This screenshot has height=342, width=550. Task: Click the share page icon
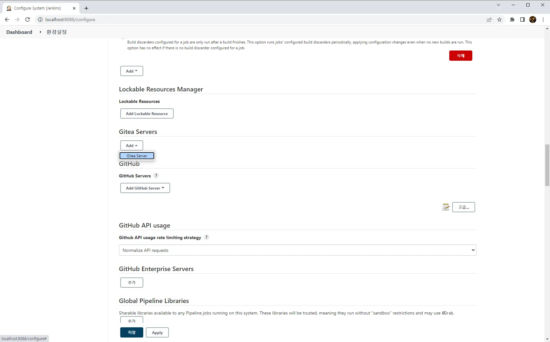pyautogui.click(x=489, y=19)
